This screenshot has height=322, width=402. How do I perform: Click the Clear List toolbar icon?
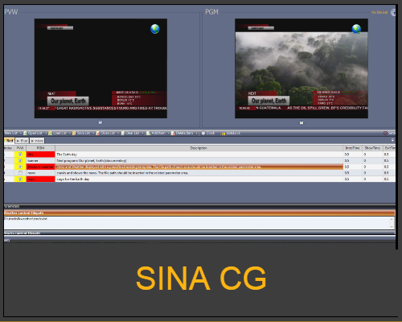click(x=123, y=134)
